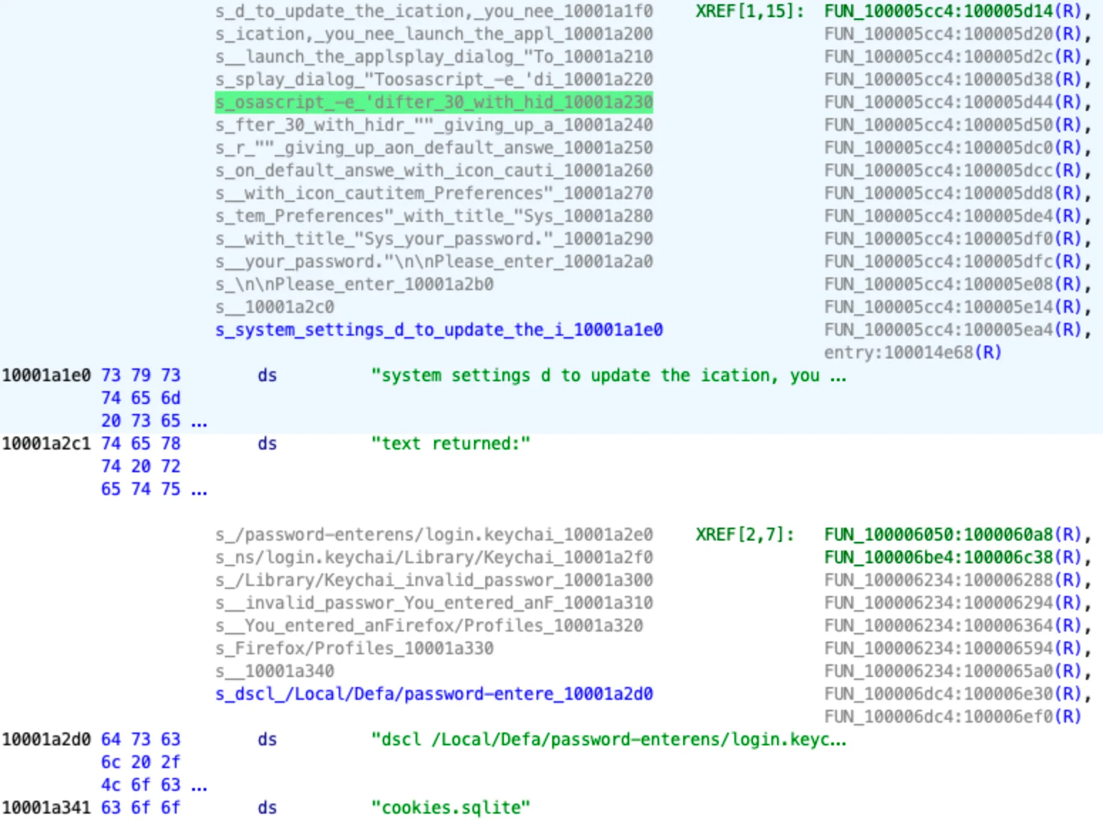Click primary label s_dscl_/Local/Defa/password-entere_10001a2d0
Screen dimensions: 1103x820
click(434, 694)
